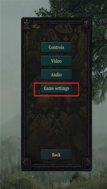107x189 pixels.
Task: Click the word Audio on its button
Action: tap(56, 75)
